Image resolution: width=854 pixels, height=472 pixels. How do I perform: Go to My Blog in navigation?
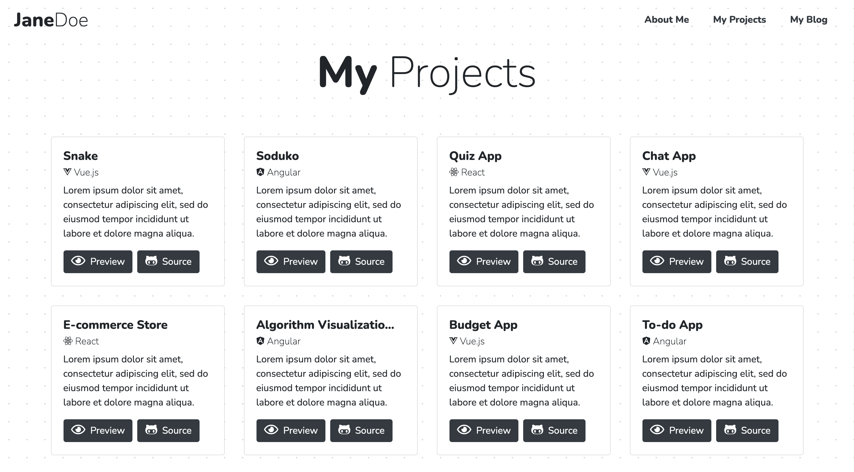(808, 19)
